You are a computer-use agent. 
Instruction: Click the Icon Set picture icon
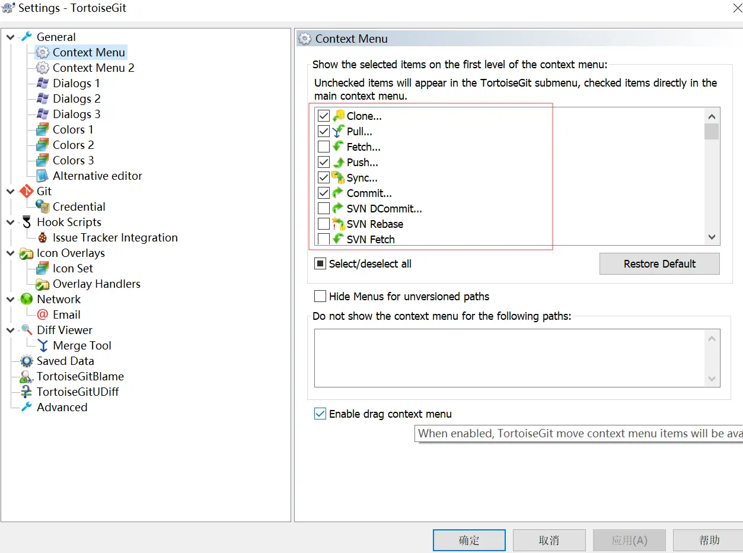43,268
